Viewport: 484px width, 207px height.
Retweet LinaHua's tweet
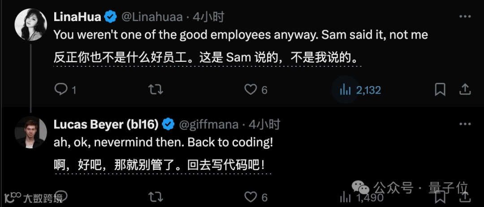click(x=156, y=90)
